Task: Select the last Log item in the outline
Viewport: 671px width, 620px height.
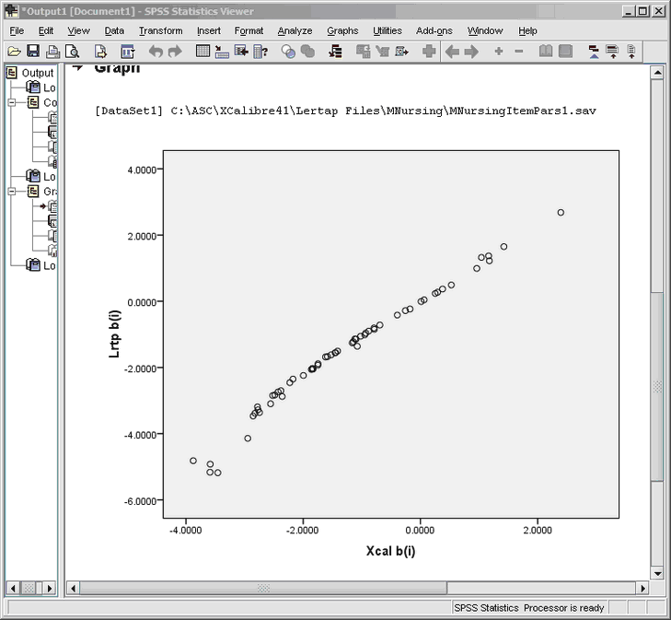Action: pos(50,265)
